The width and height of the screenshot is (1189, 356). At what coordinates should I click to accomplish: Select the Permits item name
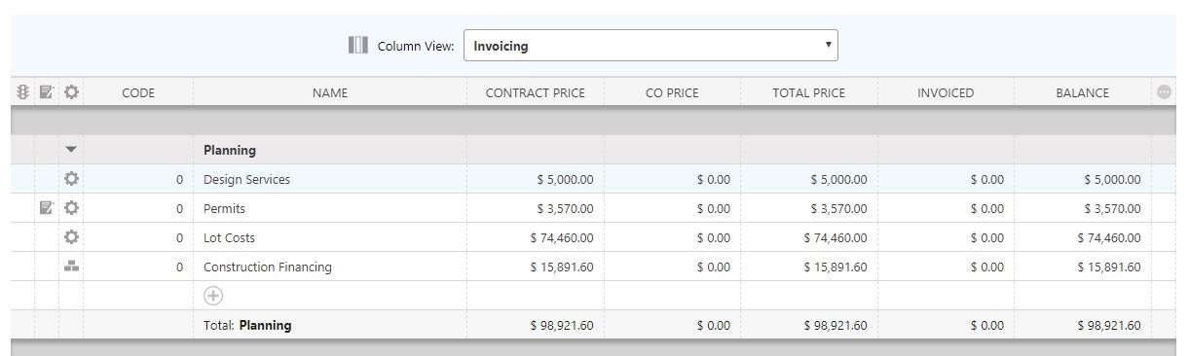[224, 209]
